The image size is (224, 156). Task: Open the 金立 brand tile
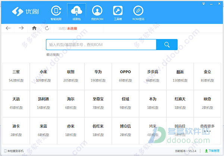point(208,77)
